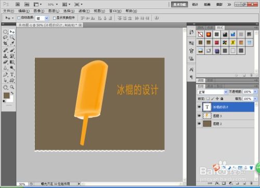The width and height of the screenshot is (260, 188).
Task: Select the Horizontal Type tool
Action: [12, 75]
